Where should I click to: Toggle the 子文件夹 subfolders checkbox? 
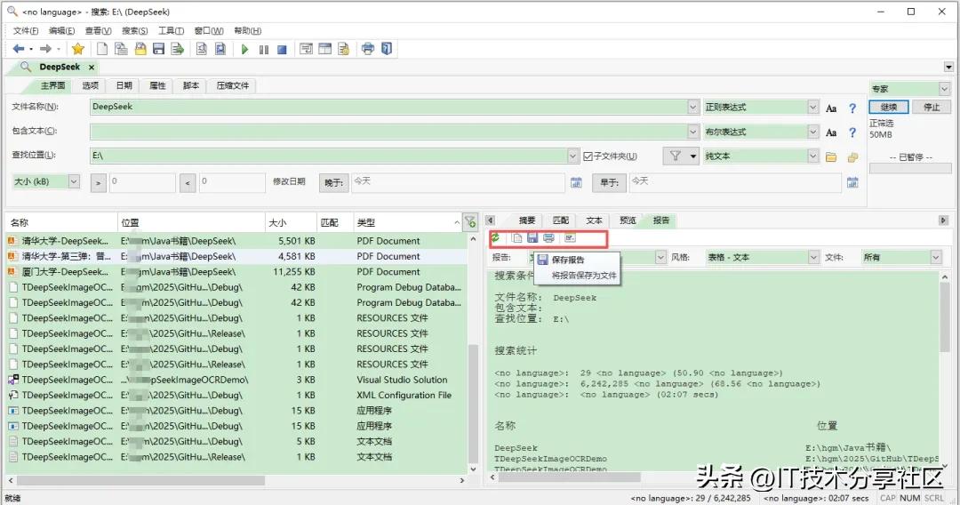588,156
